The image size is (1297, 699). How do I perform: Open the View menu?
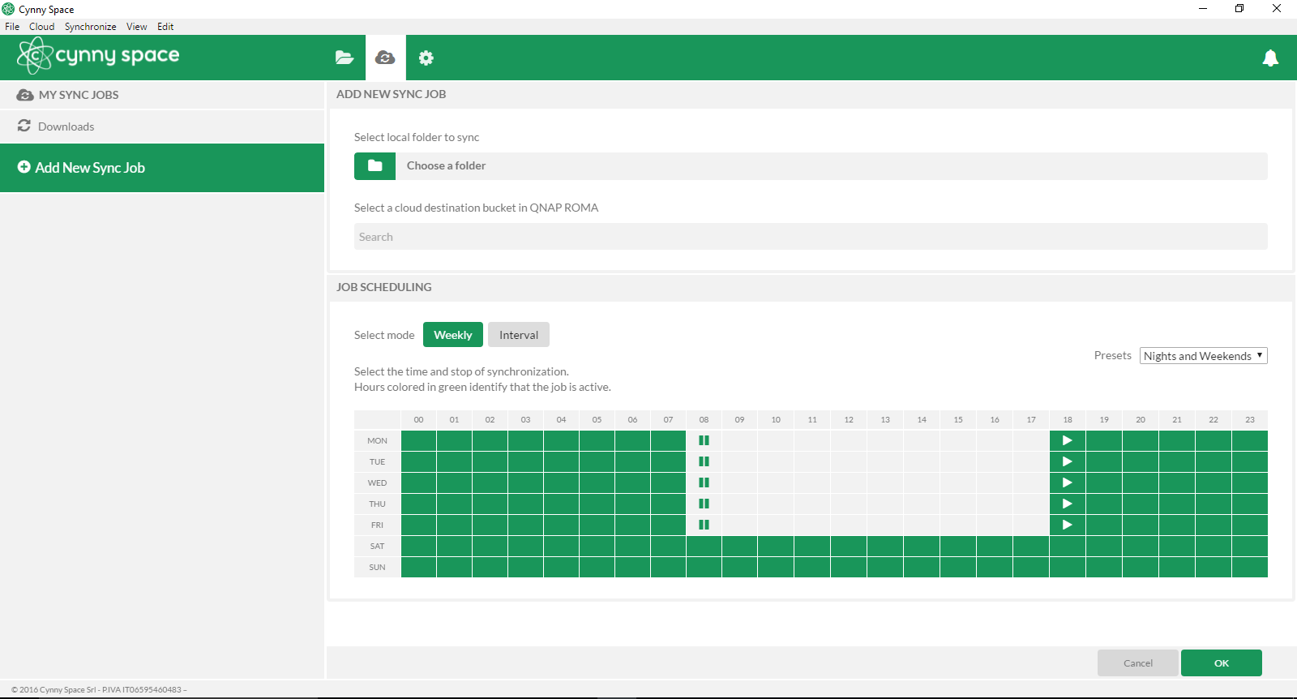click(x=137, y=27)
